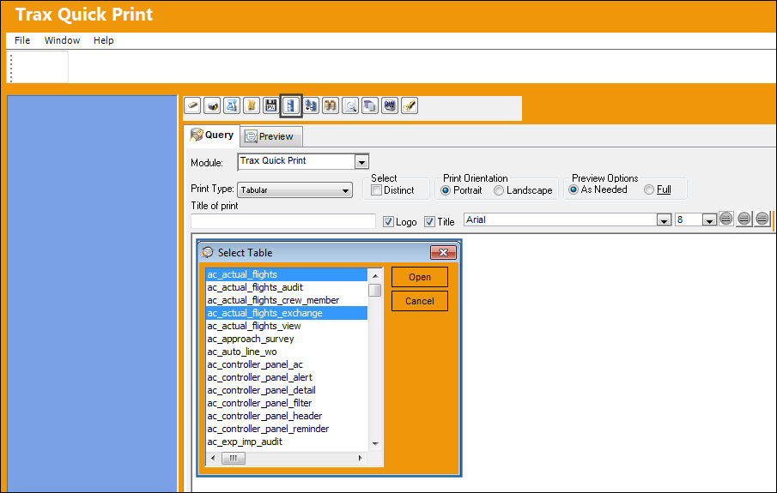Click the blue PW monitor icon
The width and height of the screenshot is (777, 493).
(390, 105)
